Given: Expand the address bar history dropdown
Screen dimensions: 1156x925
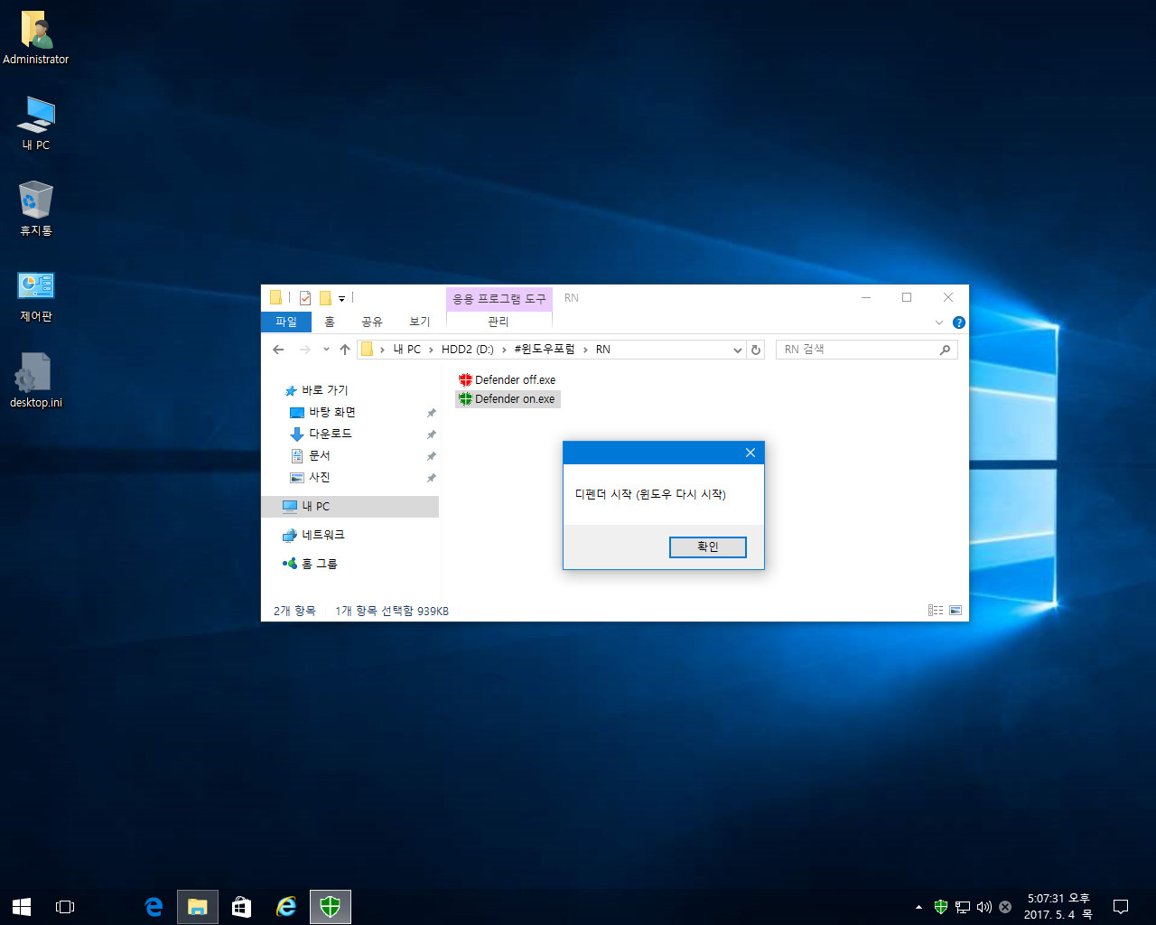Looking at the screenshot, I should (x=737, y=350).
